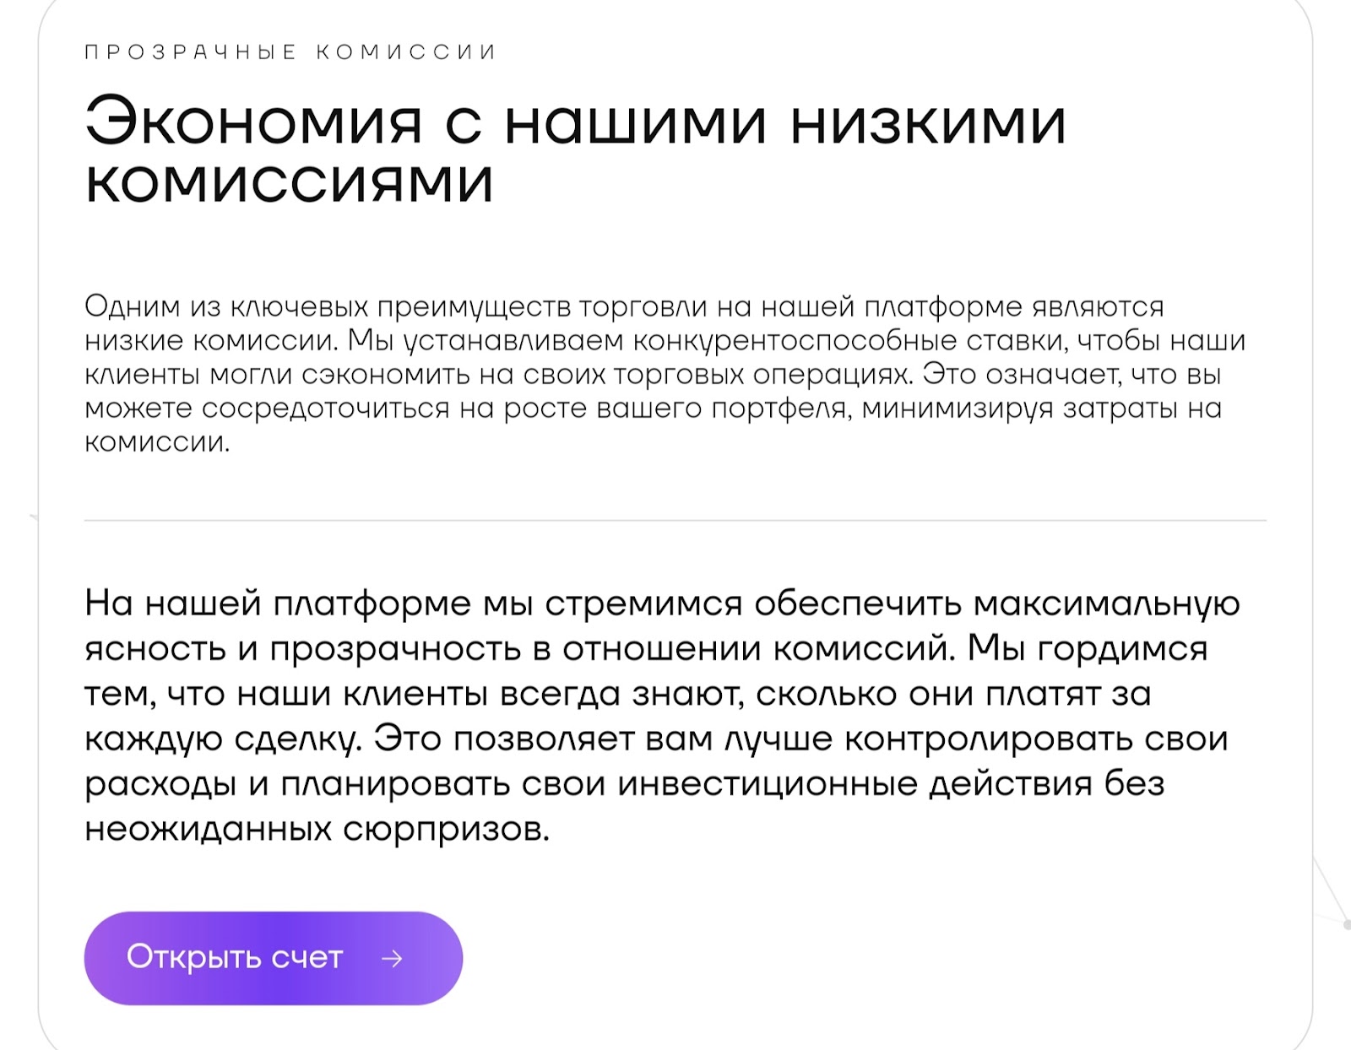
Task: Click the arrow icon inside the purple button
Action: [x=392, y=959]
